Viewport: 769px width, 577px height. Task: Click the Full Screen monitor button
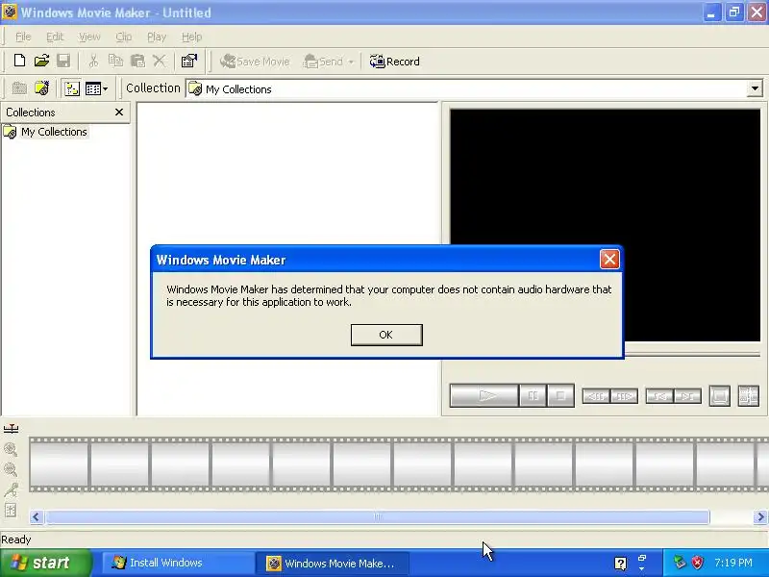719,396
